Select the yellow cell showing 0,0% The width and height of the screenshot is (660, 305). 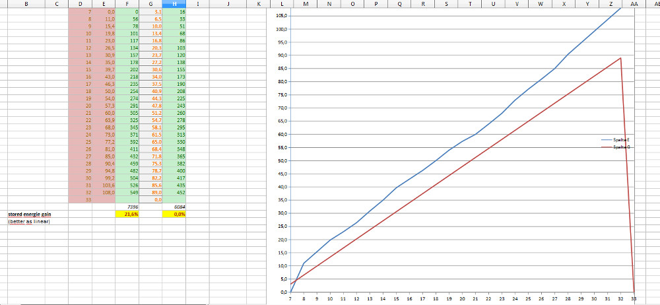tap(173, 215)
